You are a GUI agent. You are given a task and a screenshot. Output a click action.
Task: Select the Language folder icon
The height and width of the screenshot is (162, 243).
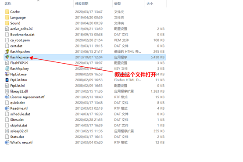(7, 18)
